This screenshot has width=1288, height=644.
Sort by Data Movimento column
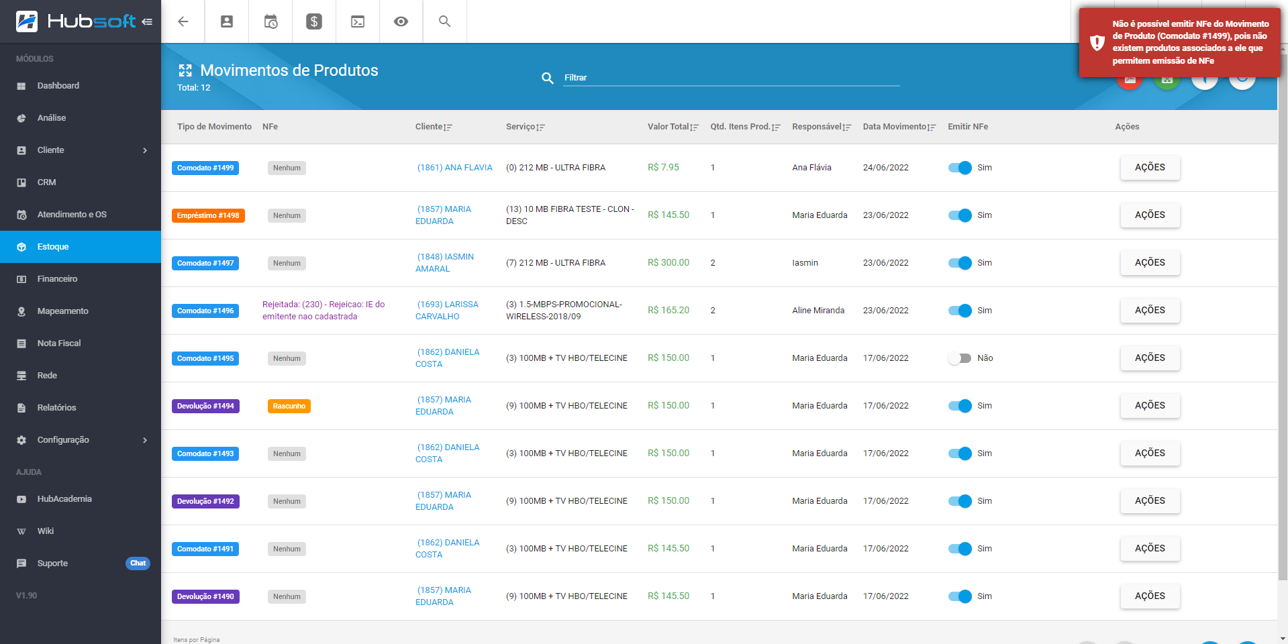(x=899, y=127)
